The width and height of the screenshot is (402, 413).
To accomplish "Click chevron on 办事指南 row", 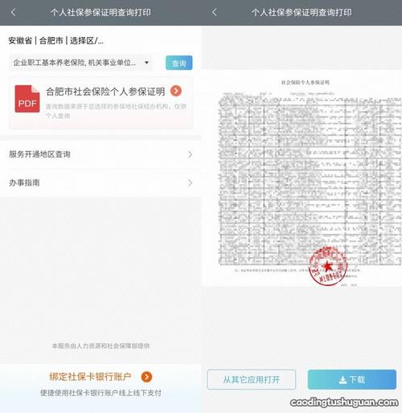I will [190, 183].
